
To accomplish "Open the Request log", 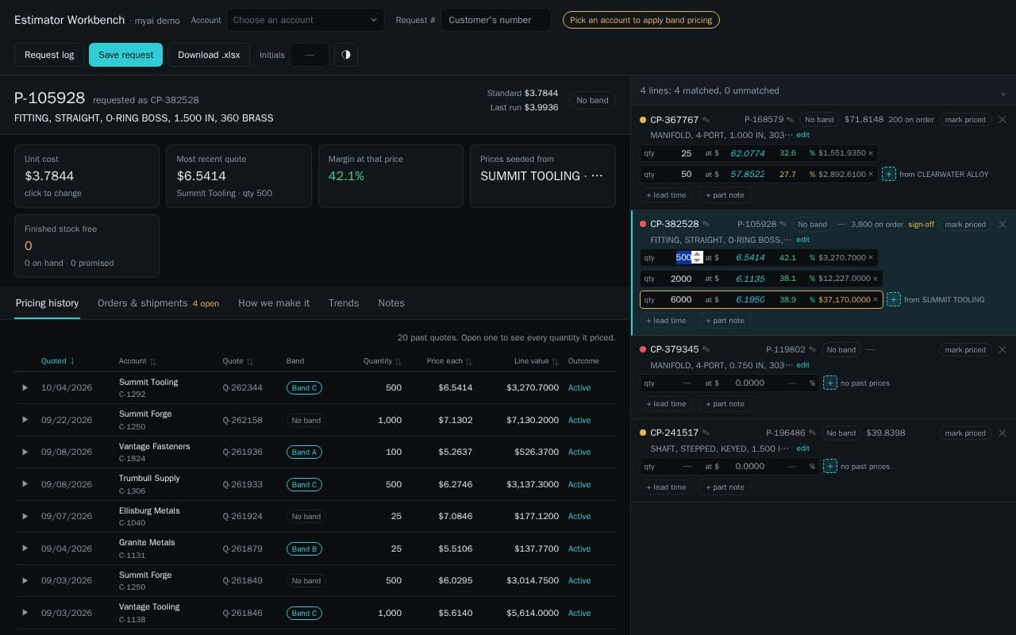I will tap(49, 55).
